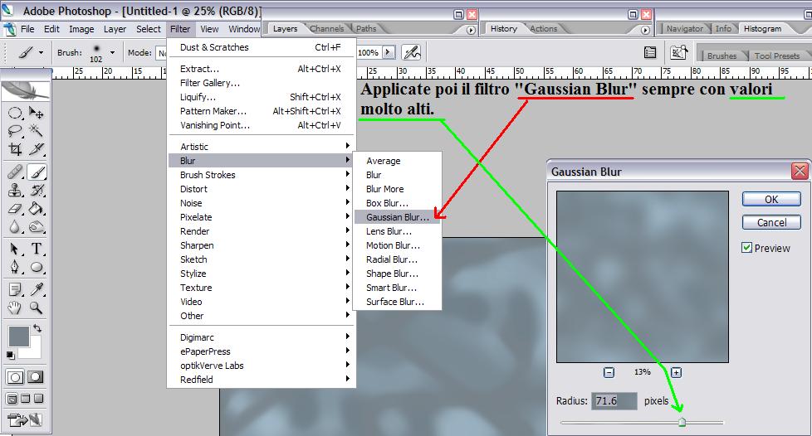
Task: Select the Pen tool
Action: (14, 268)
